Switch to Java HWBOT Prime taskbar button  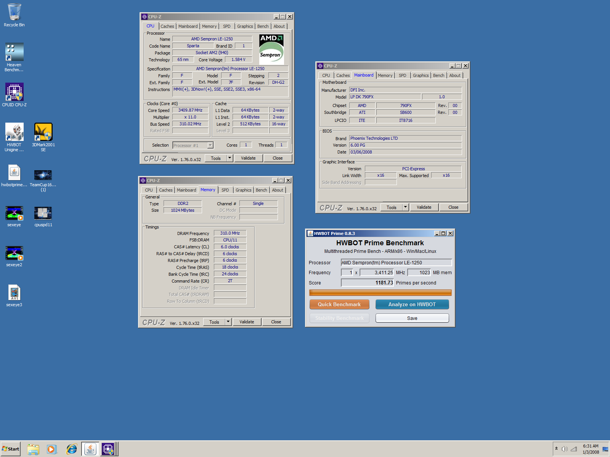click(90, 449)
